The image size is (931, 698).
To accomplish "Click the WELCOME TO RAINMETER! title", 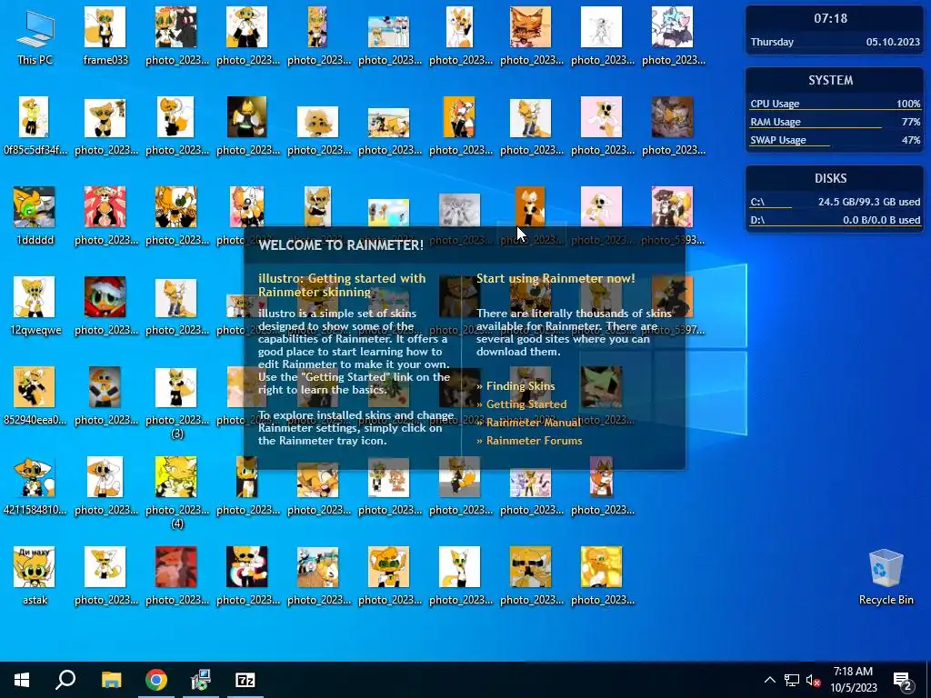I will (x=341, y=245).
